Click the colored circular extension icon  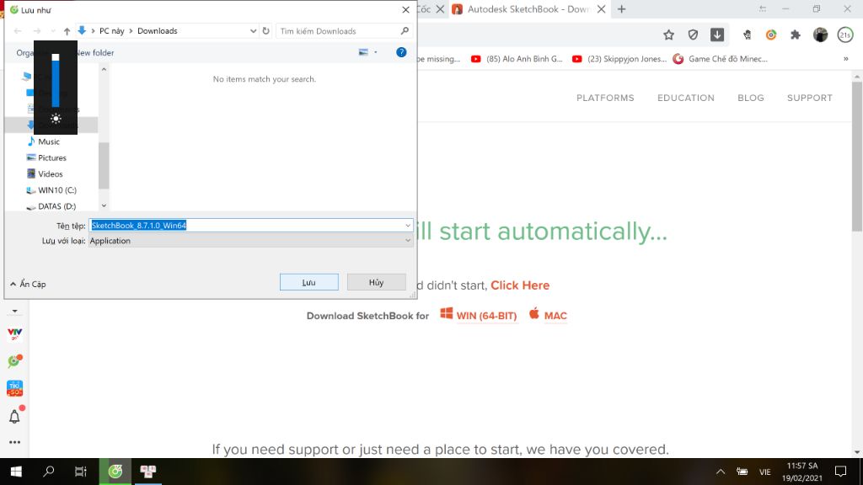tap(771, 35)
